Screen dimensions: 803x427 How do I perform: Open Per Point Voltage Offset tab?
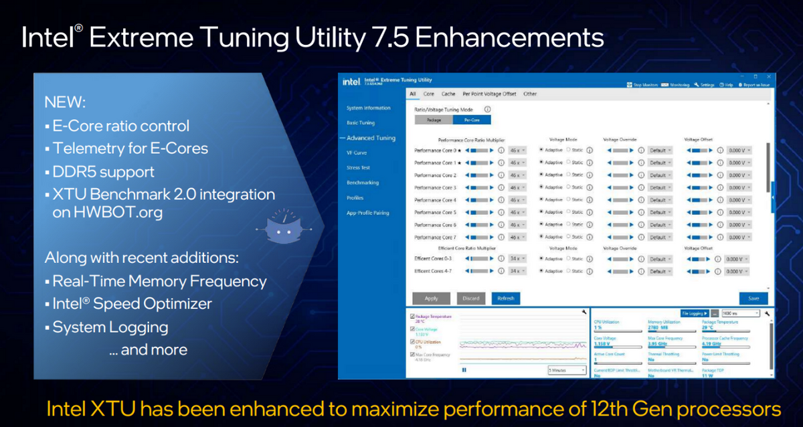click(x=489, y=94)
